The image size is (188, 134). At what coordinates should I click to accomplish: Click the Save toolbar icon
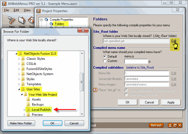(x=31, y=20)
